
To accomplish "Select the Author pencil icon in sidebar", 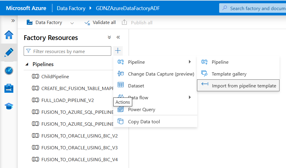I will pos(9,52).
